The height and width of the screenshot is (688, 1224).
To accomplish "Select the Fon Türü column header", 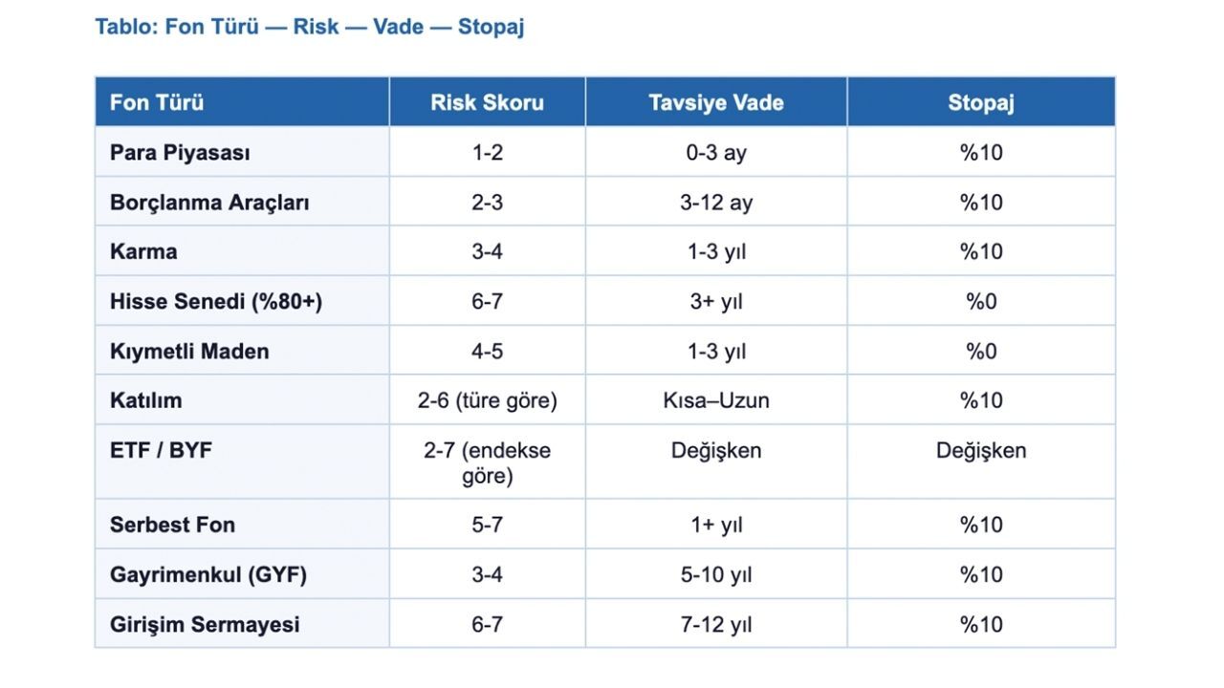I will coord(157,103).
